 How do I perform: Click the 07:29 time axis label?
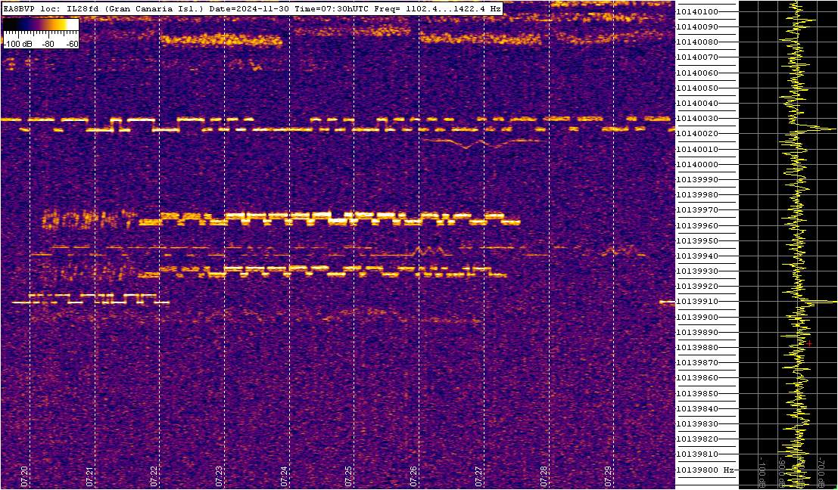[608, 475]
